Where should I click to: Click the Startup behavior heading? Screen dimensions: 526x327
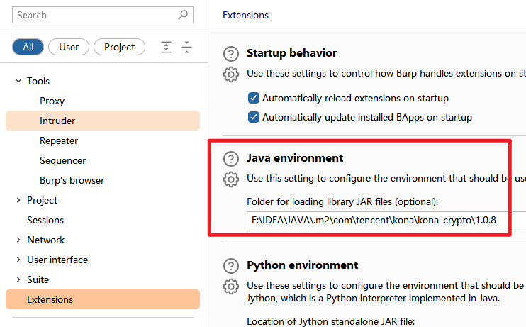pyautogui.click(x=291, y=52)
